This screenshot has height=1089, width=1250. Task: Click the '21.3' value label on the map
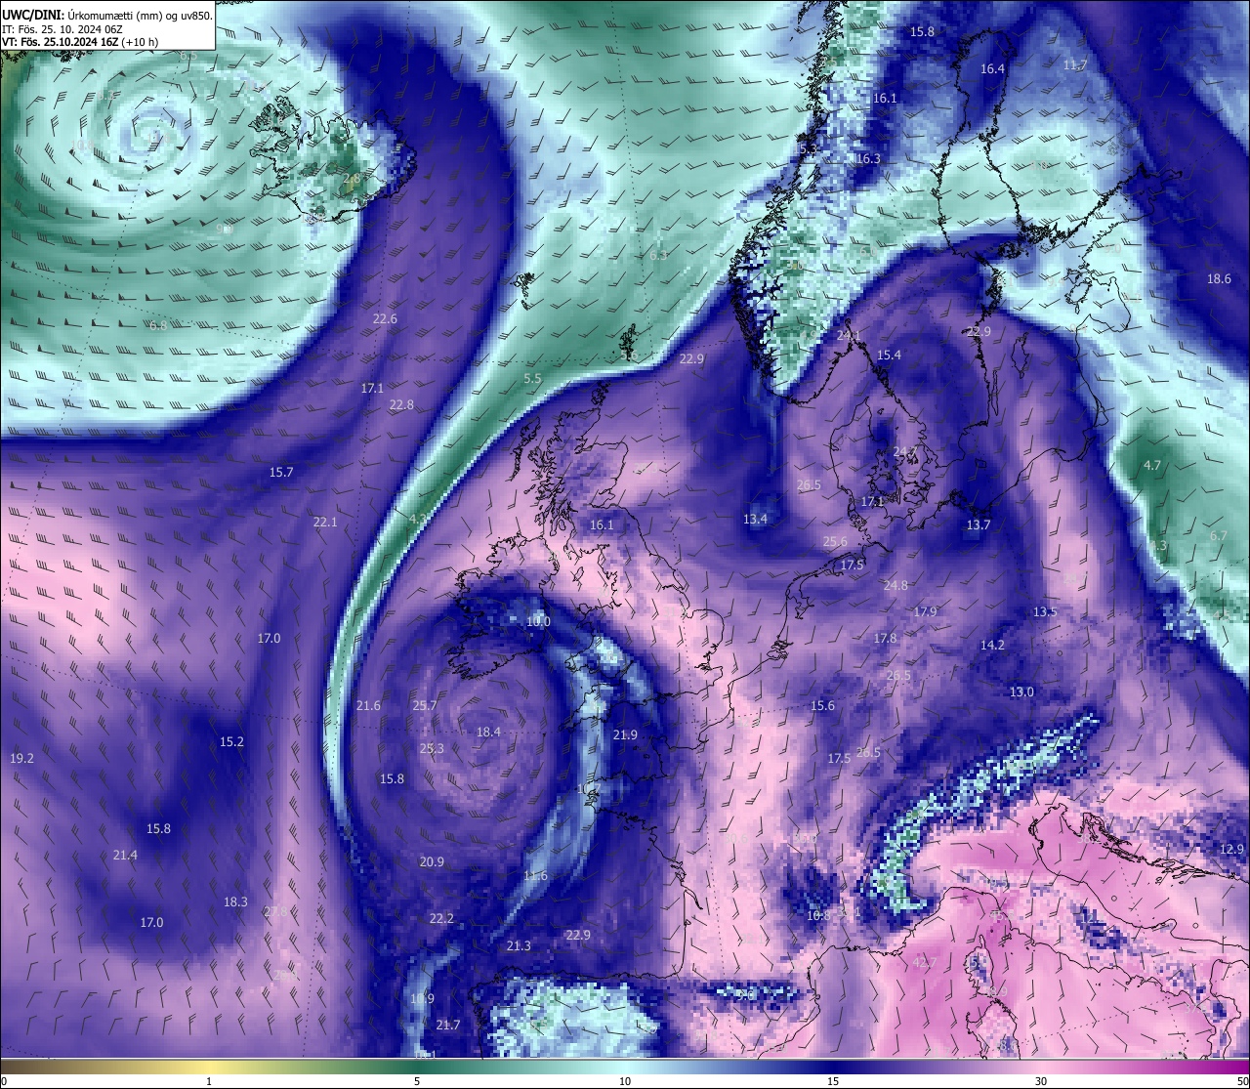point(519,945)
